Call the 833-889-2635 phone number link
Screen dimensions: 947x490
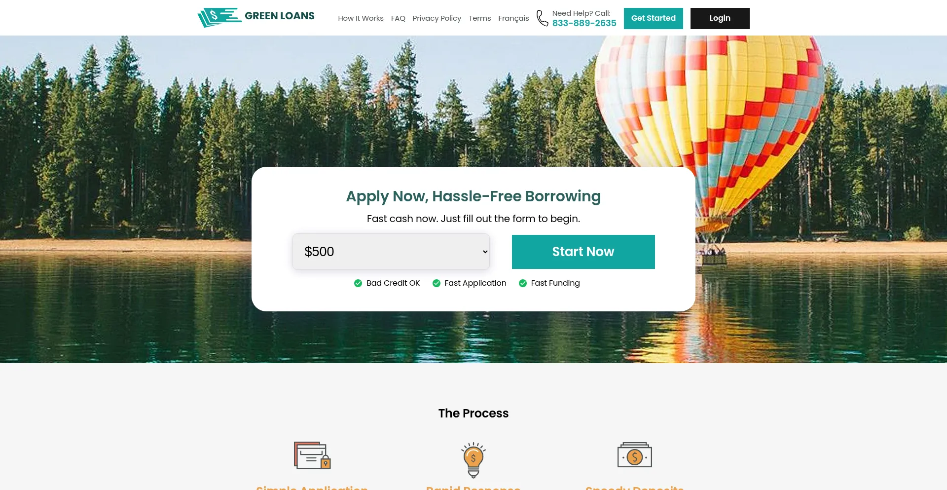[584, 23]
